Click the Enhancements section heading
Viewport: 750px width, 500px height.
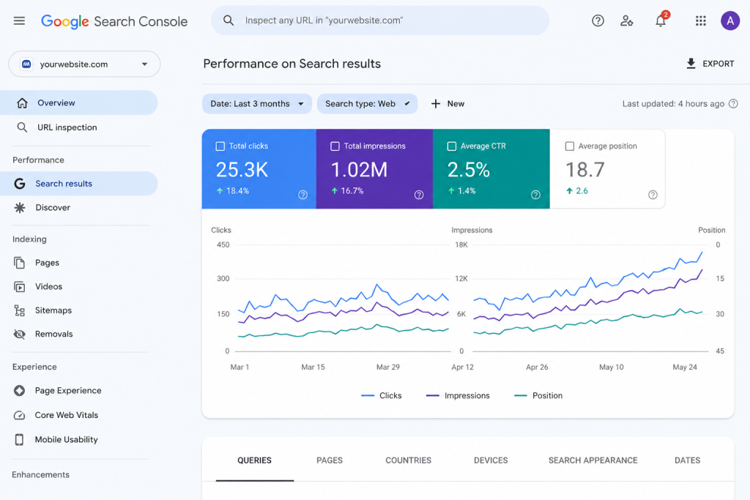41,474
